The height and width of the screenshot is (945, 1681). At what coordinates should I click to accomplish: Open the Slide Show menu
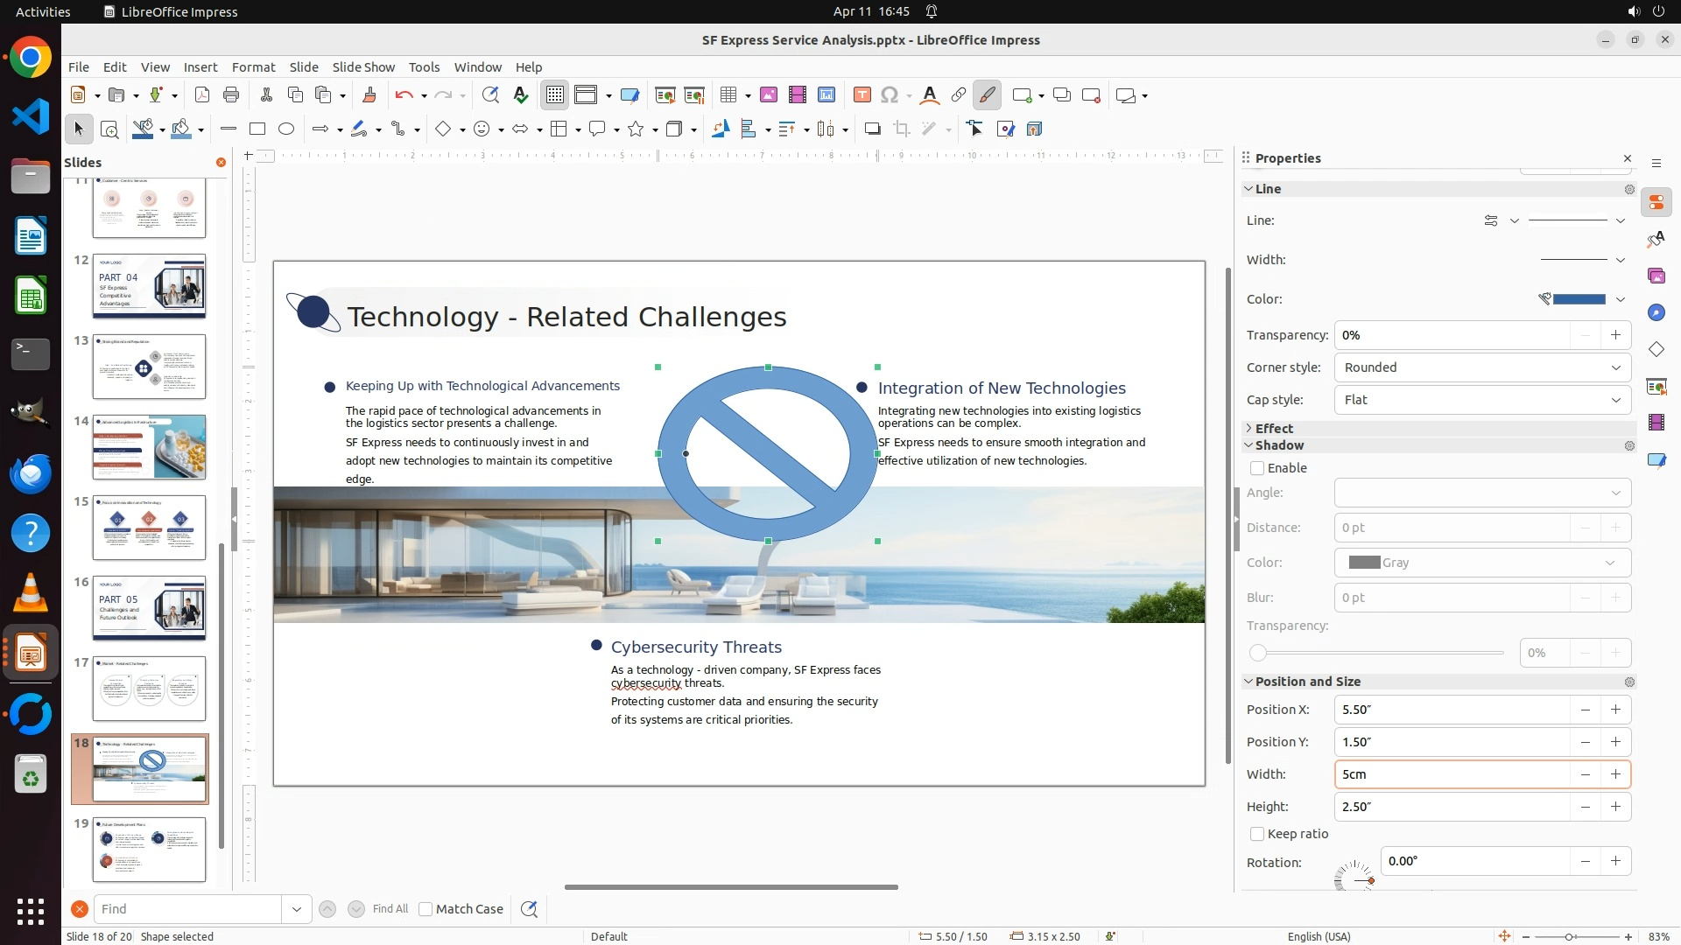[363, 67]
